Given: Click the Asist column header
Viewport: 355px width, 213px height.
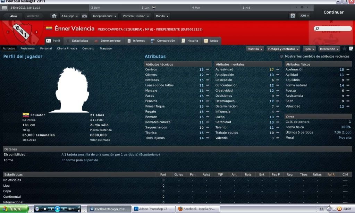Looking at the screenshot, I should (206, 174).
